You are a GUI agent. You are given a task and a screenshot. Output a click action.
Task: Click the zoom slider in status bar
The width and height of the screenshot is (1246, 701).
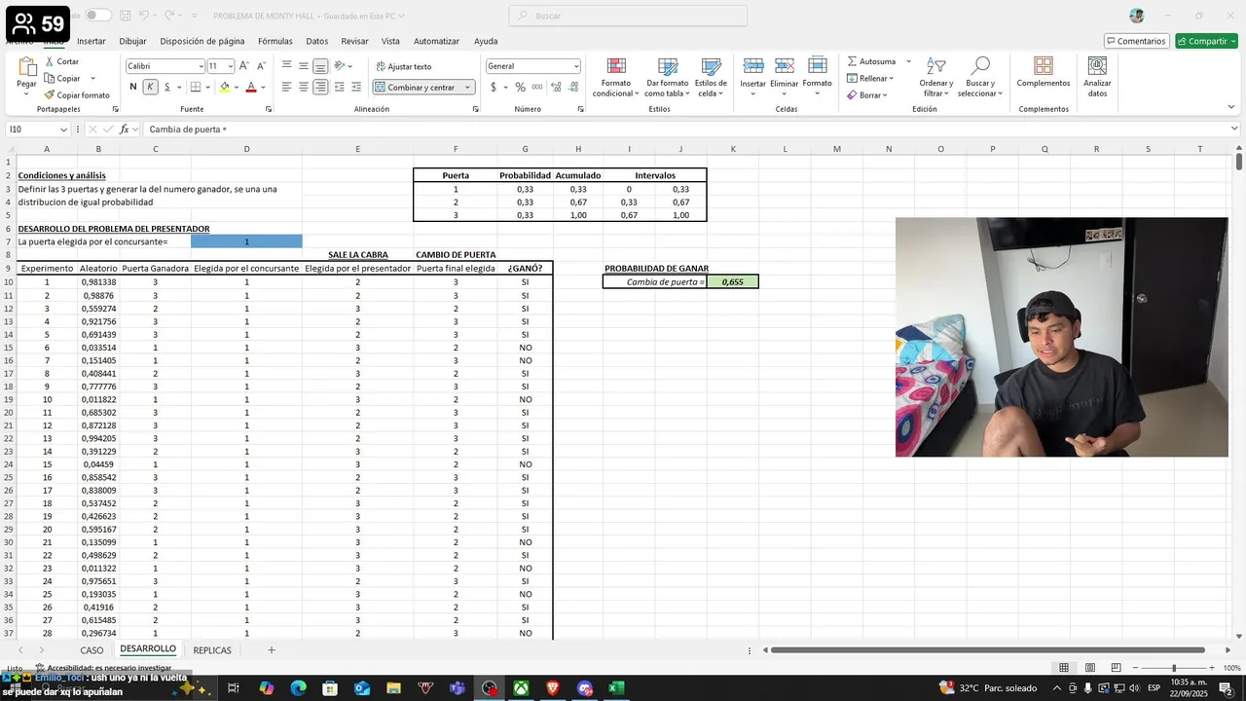pyautogui.click(x=1174, y=668)
